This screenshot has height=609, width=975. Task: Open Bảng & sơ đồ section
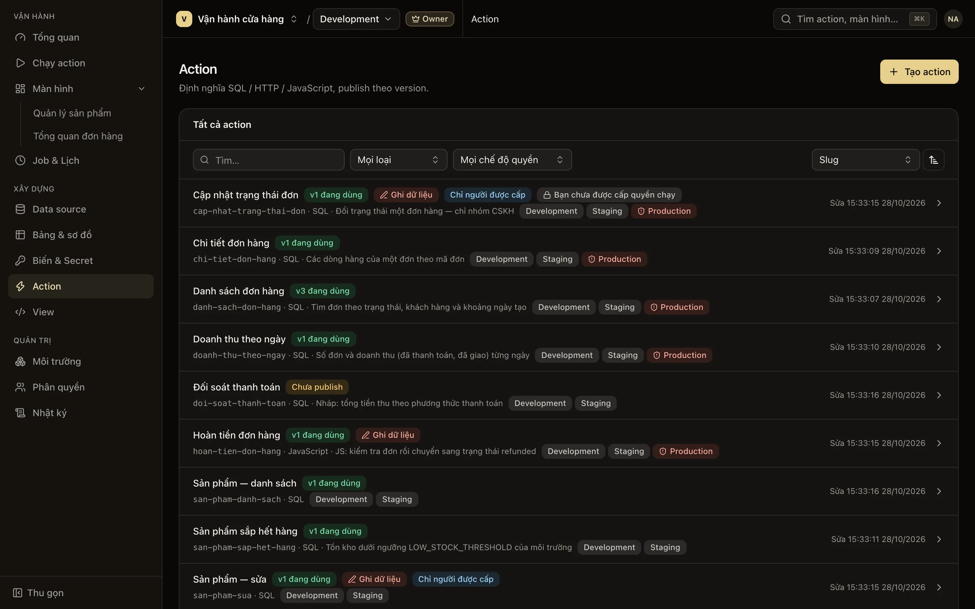(x=81, y=235)
